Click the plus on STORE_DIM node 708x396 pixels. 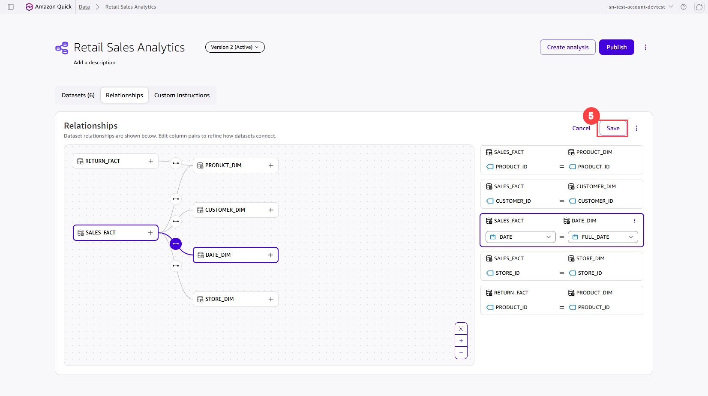coord(270,299)
